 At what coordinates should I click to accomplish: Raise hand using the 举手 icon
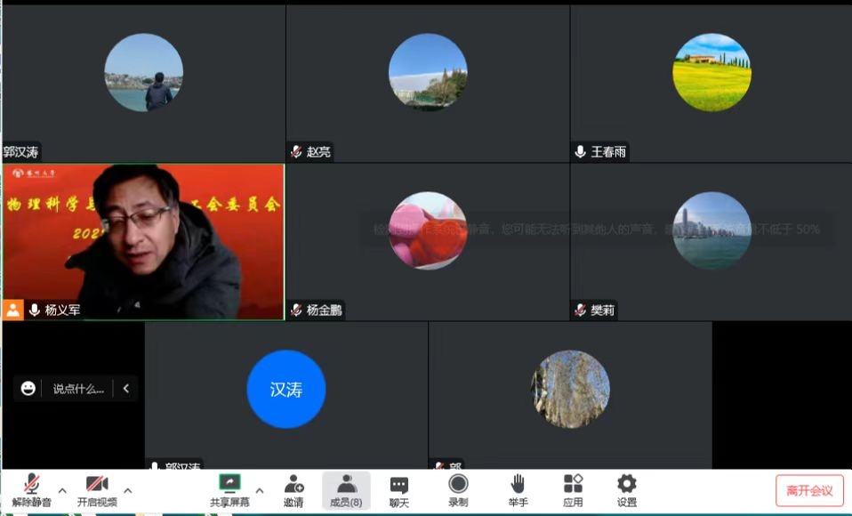(x=518, y=485)
